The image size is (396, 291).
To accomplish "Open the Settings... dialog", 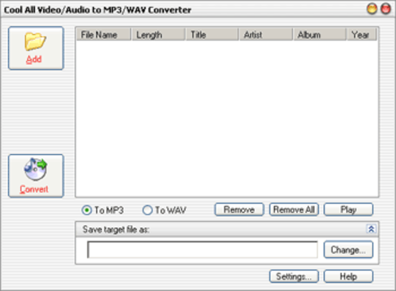I will tap(294, 276).
